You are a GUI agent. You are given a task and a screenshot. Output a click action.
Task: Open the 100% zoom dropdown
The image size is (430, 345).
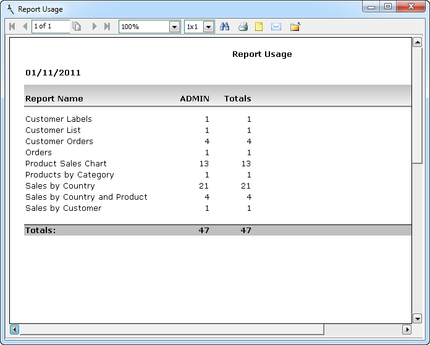174,27
